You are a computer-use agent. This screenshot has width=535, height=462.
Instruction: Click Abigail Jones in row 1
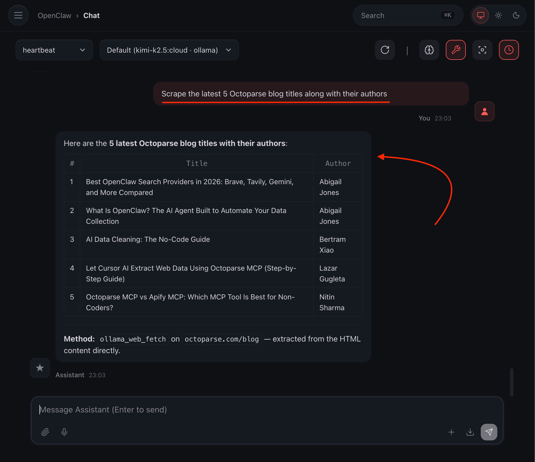(338, 187)
